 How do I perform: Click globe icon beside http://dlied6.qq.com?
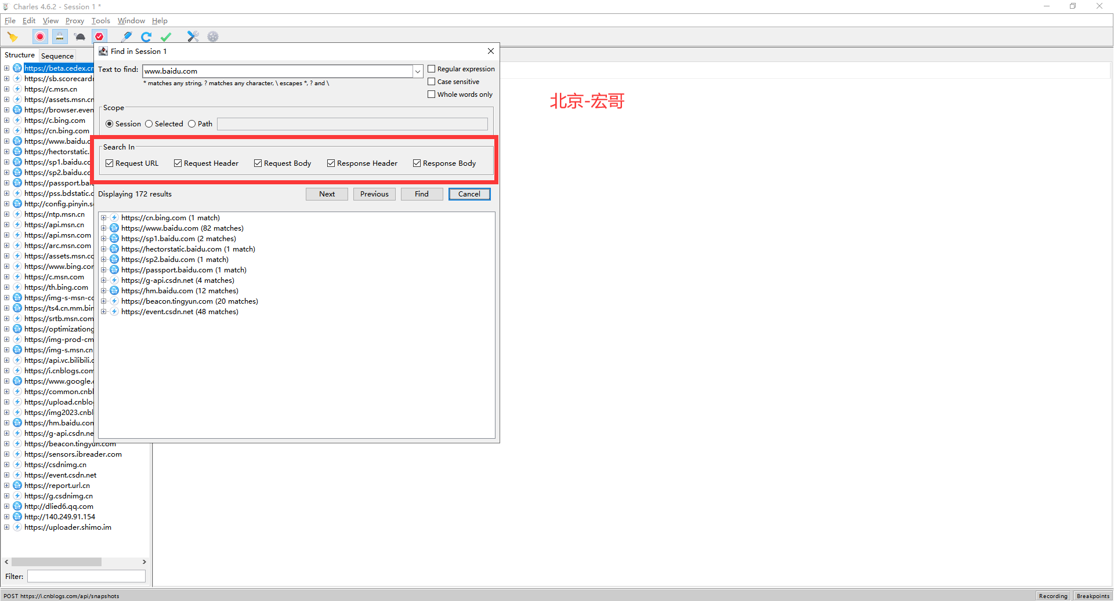(x=17, y=507)
